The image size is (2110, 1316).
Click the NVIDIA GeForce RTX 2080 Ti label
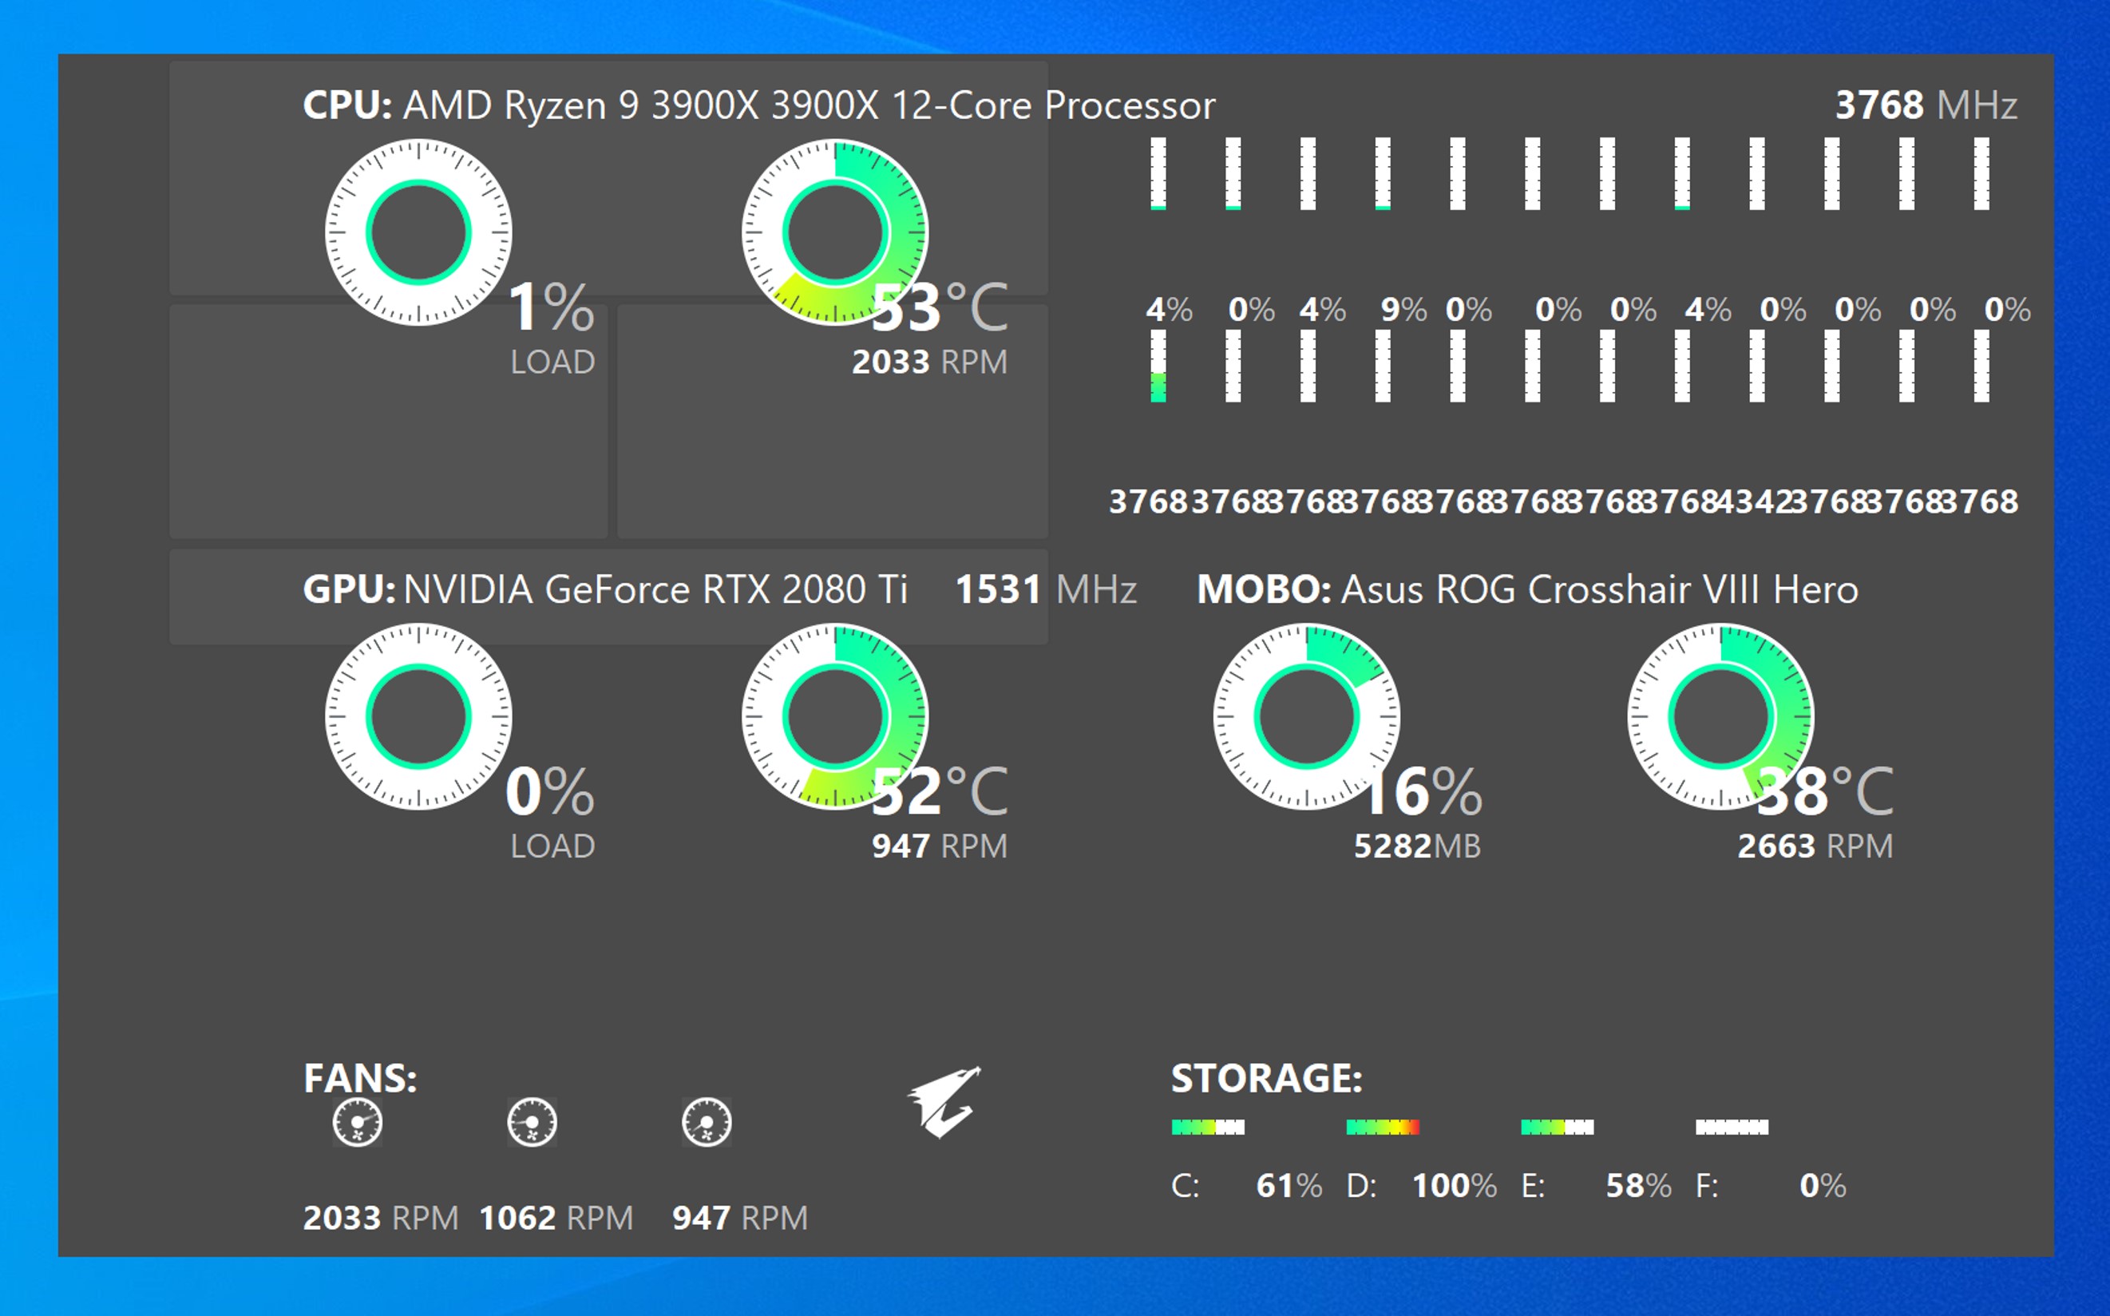click(x=655, y=589)
